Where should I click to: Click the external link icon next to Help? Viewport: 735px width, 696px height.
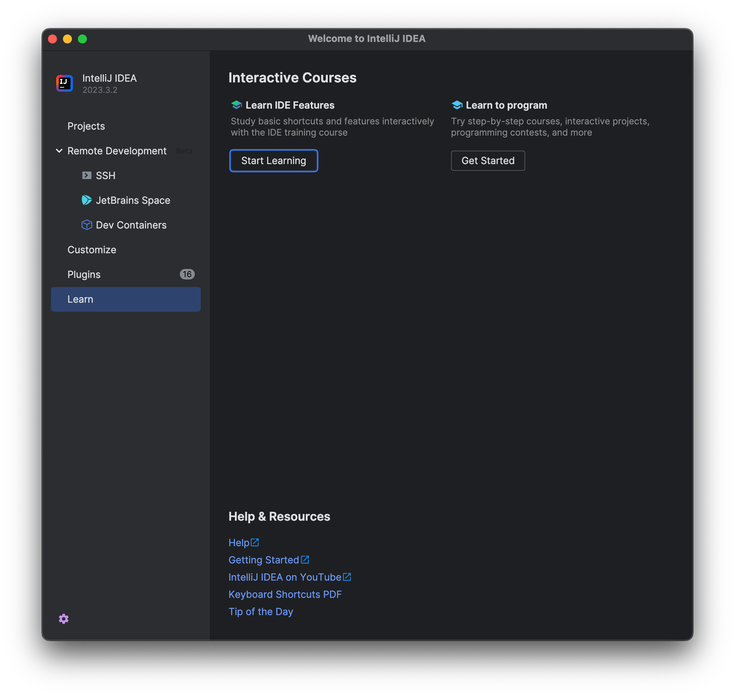coord(255,542)
